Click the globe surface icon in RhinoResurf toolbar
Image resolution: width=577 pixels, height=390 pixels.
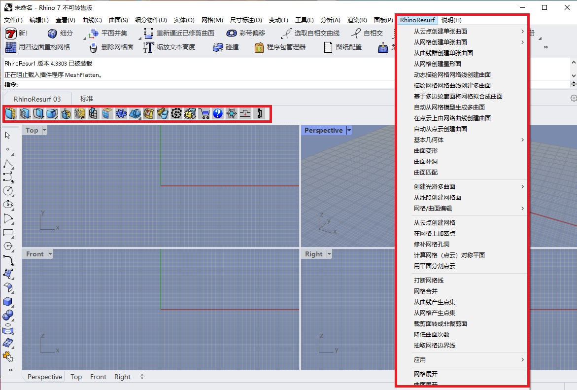(x=135, y=114)
